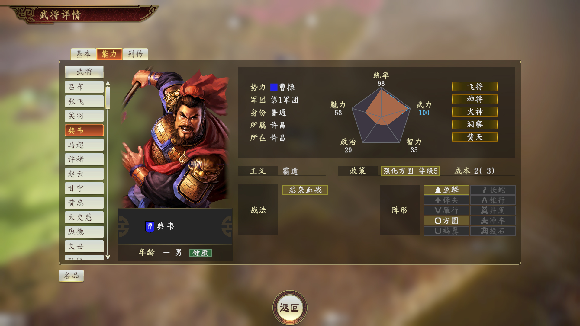Click the 曹 faction badge beside 典韦

(150, 226)
